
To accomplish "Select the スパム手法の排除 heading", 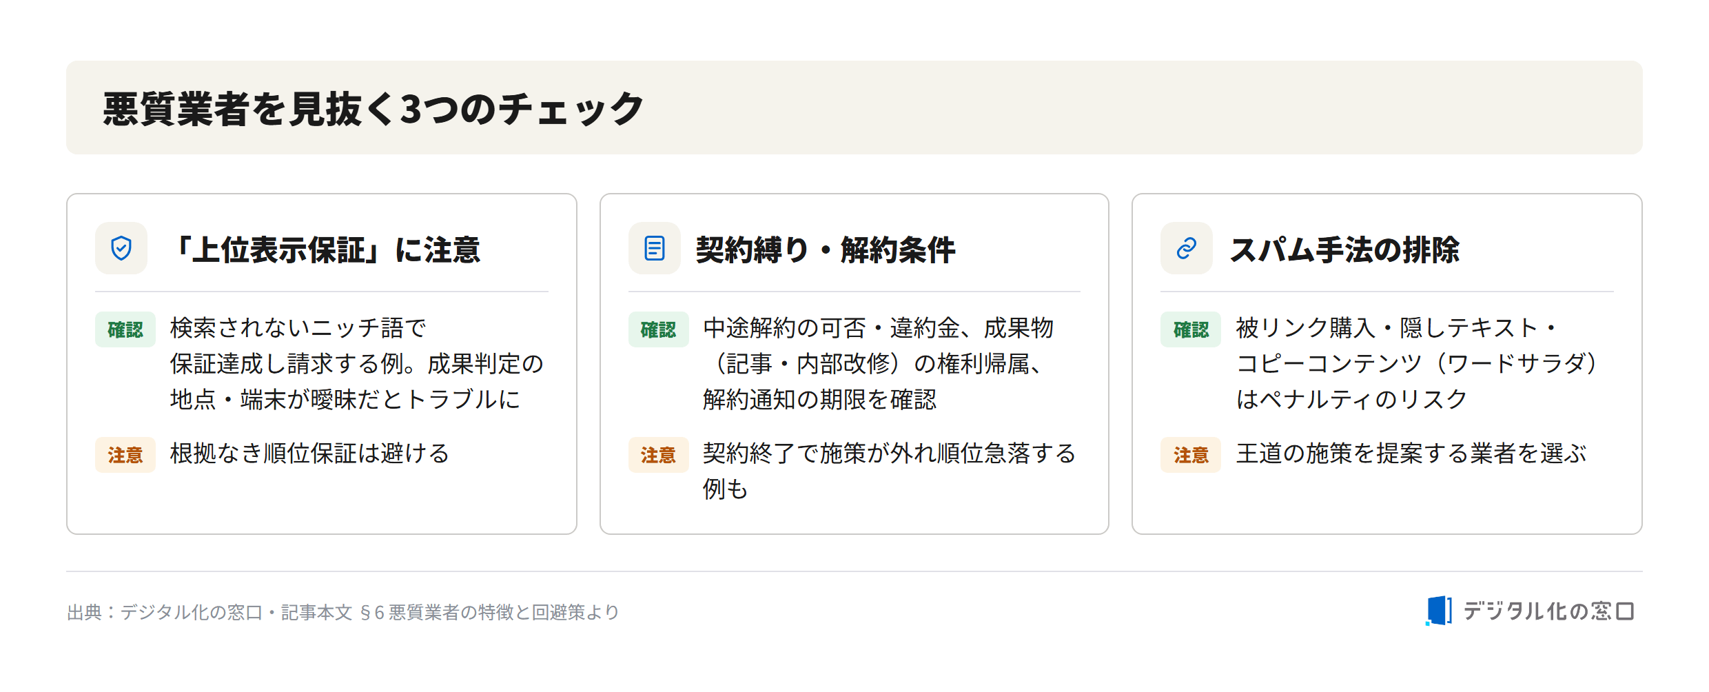I will pos(1344,250).
